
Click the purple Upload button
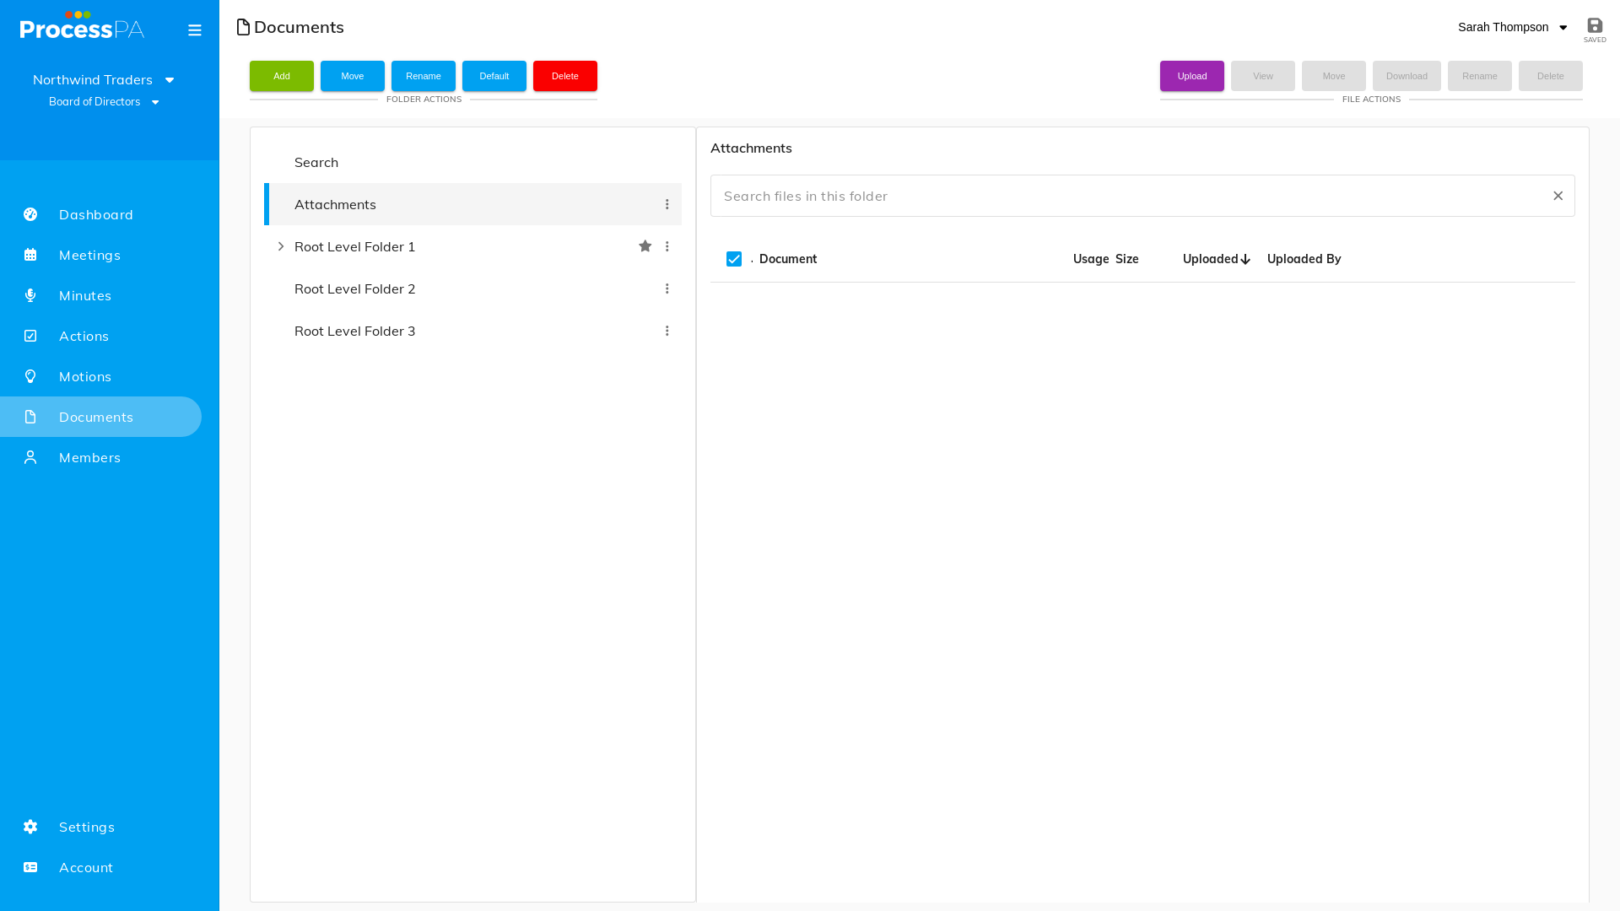coord(1192,76)
